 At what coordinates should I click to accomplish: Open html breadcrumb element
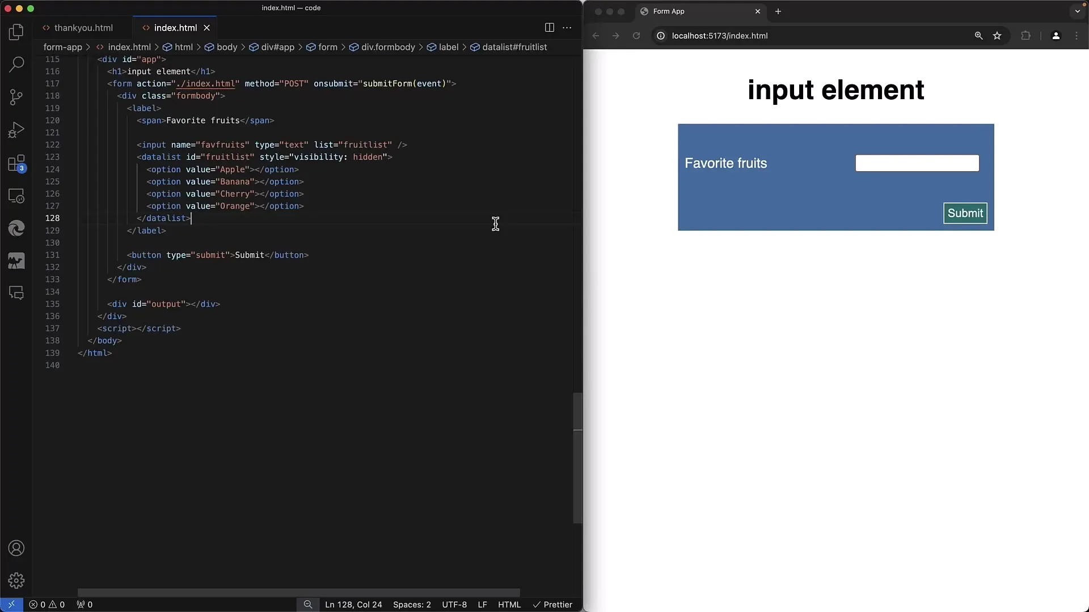point(178,47)
